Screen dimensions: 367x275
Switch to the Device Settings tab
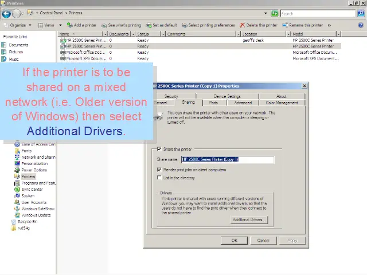tap(227, 96)
